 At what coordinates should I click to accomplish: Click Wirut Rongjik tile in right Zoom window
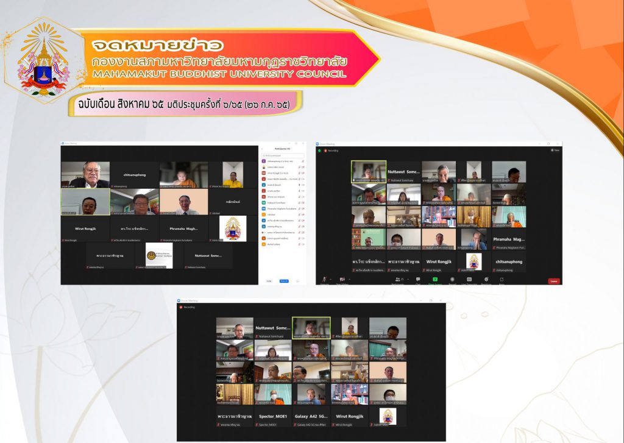439,261
